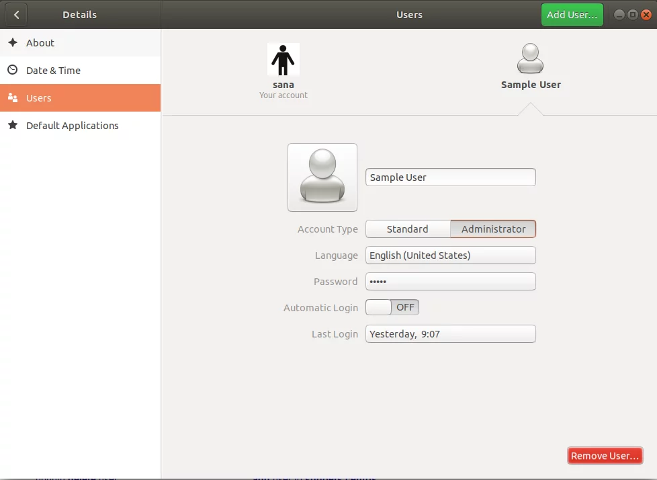
Task: Click the Default Applications star icon
Action: point(13,125)
